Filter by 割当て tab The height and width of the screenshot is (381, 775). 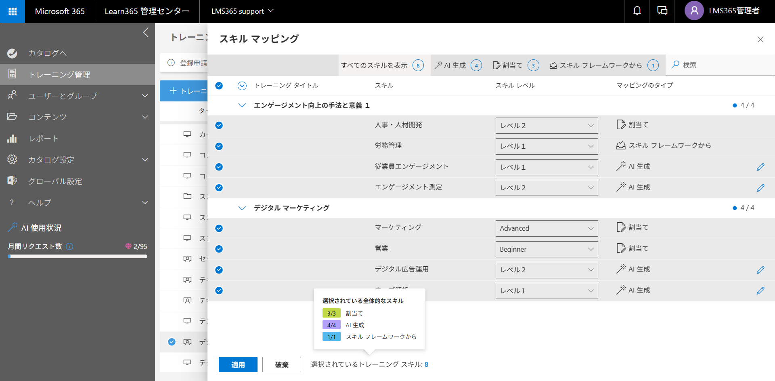pyautogui.click(x=516, y=65)
